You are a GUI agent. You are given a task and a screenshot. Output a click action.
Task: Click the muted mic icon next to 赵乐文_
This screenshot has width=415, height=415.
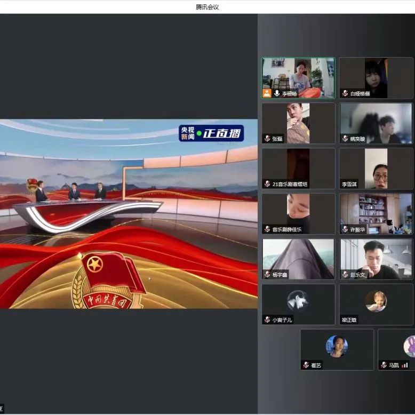coord(345,275)
